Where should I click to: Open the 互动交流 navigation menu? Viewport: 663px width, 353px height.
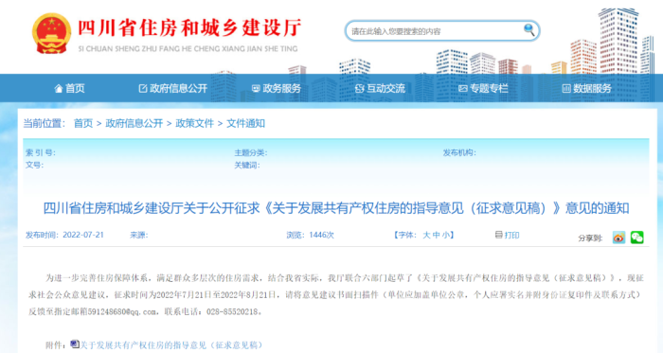(380, 88)
